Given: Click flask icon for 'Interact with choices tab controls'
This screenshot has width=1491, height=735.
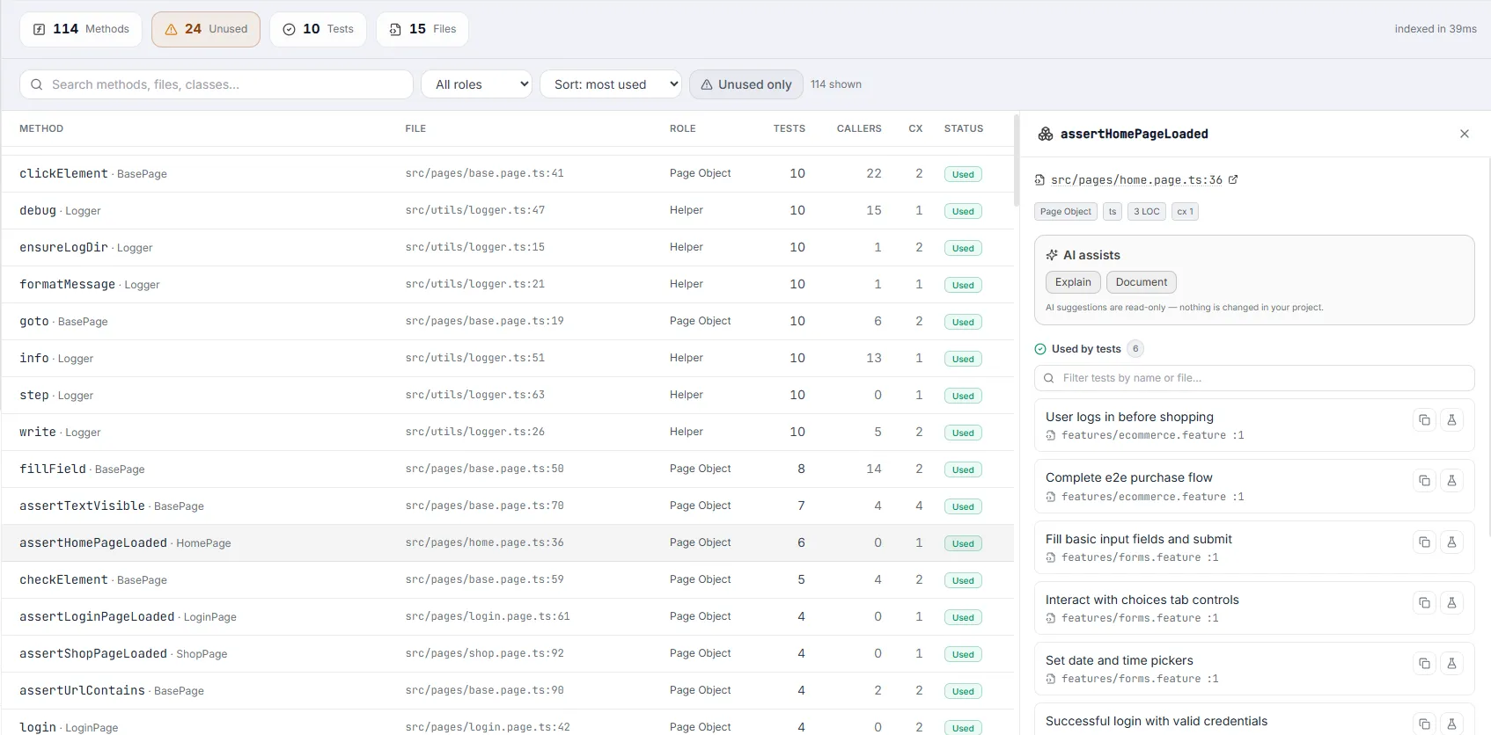Looking at the screenshot, I should [x=1451, y=603].
